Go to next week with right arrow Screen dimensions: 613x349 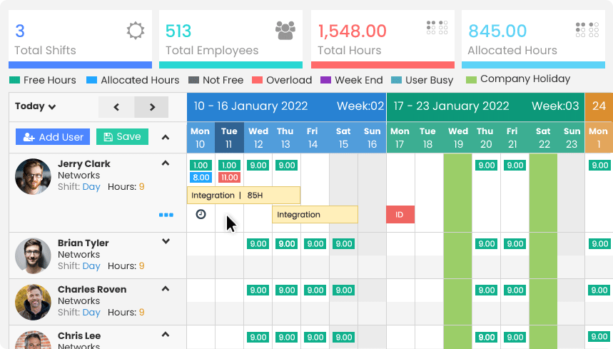tap(152, 106)
